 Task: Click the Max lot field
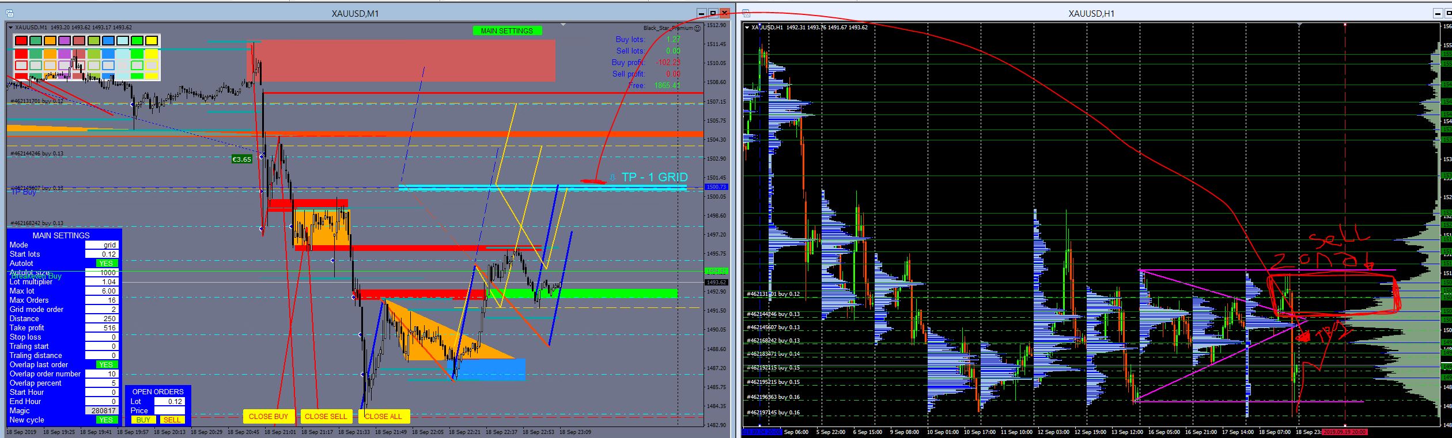coord(102,291)
